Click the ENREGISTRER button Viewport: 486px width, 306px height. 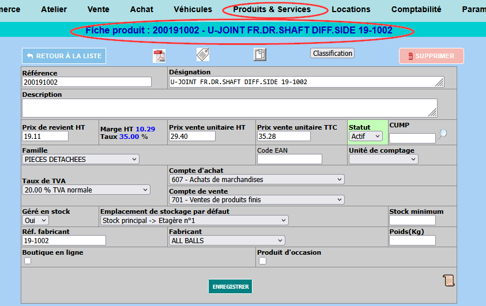[230, 286]
